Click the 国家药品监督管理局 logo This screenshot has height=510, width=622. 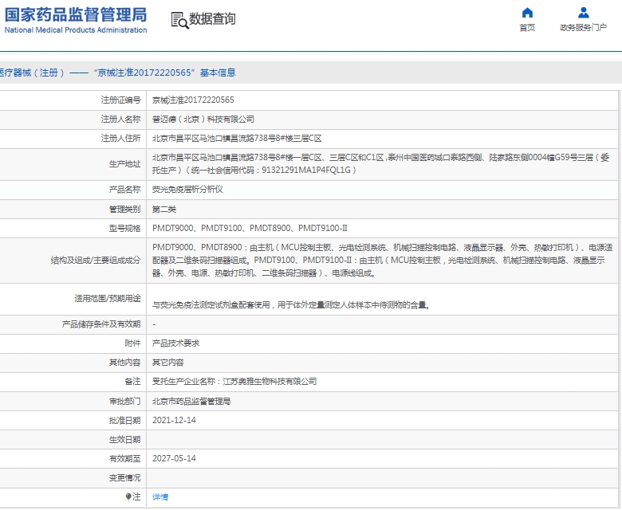click(x=76, y=14)
